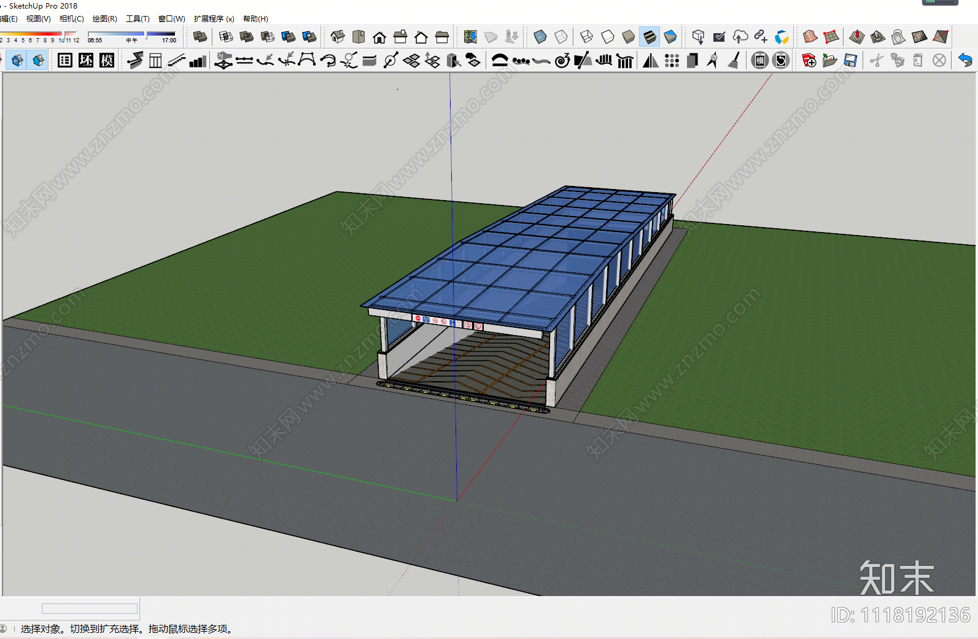Select the Sandbox Smoove tool

pos(857,37)
